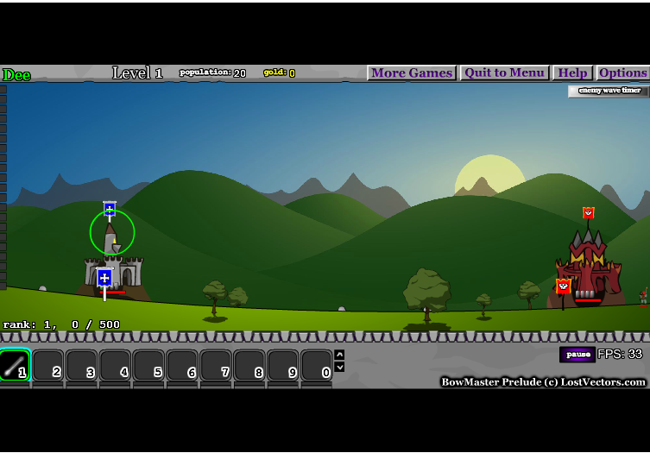Open More Games link
Viewport: 650px width, 453px height.
coord(412,73)
